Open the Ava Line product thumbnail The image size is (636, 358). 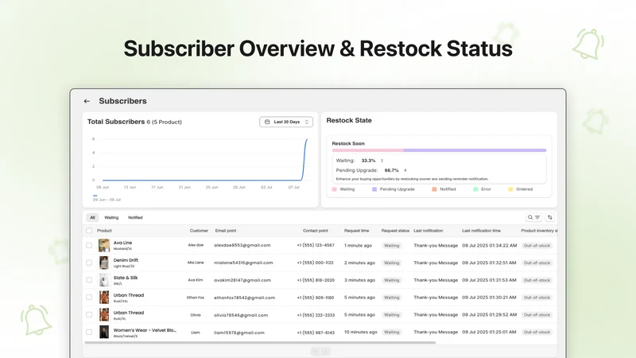point(104,245)
